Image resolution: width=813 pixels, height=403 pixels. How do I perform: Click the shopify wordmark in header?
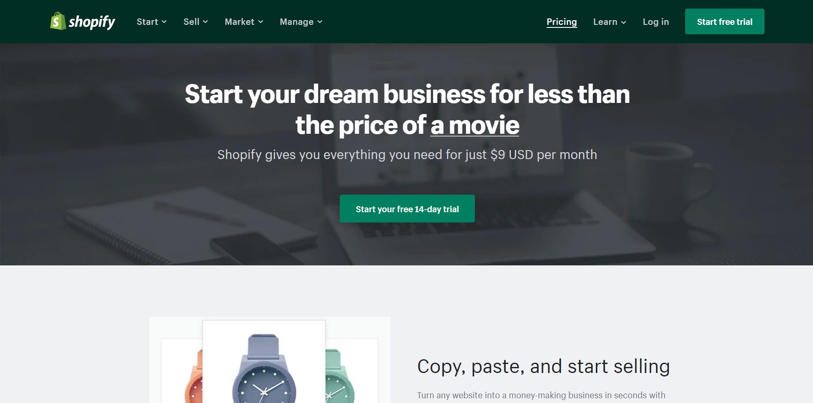point(92,22)
